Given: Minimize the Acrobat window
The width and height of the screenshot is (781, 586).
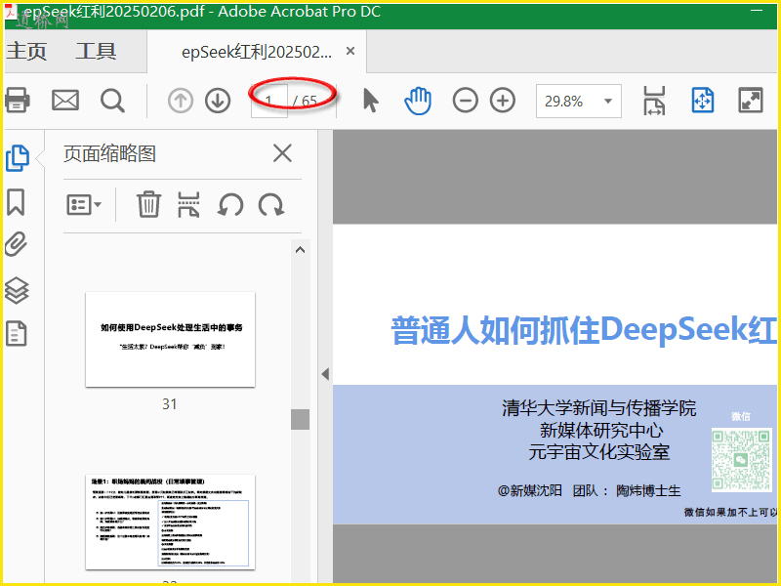Looking at the screenshot, I should click(756, 11).
